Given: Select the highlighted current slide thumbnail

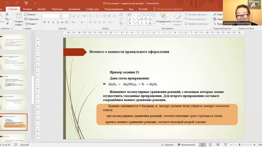Looking at the screenshot, I should [x=14, y=122].
